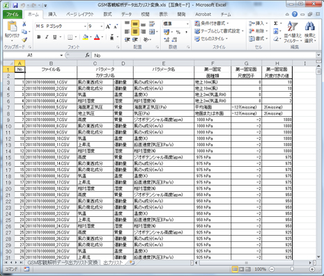Toggle center horizontal alignment
Viewport: 324px width, 276px height.
(x=135, y=31)
